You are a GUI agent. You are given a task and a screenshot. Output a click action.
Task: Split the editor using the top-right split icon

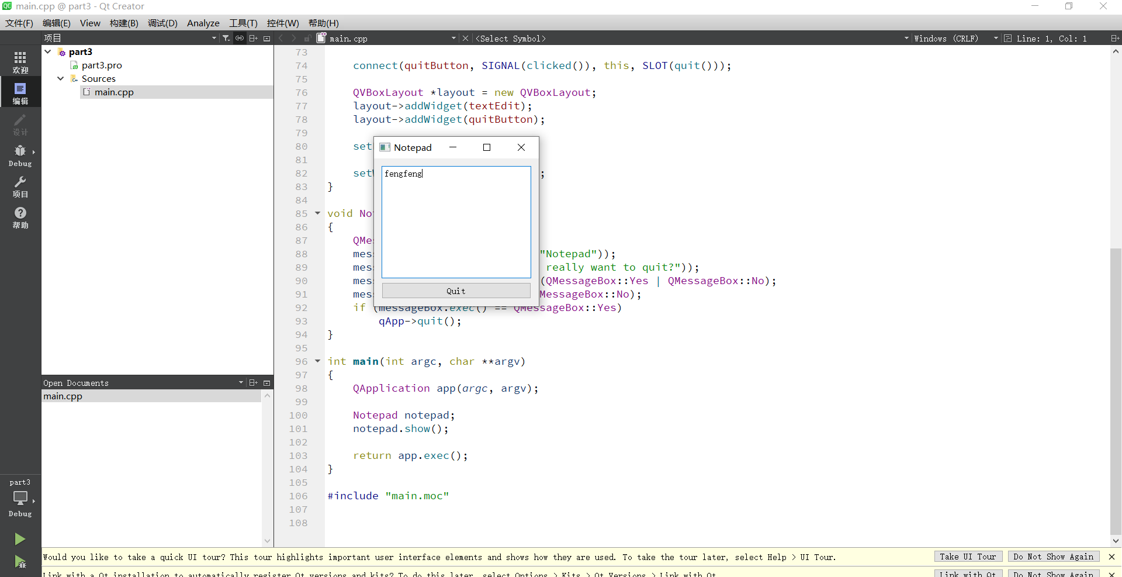click(1115, 38)
